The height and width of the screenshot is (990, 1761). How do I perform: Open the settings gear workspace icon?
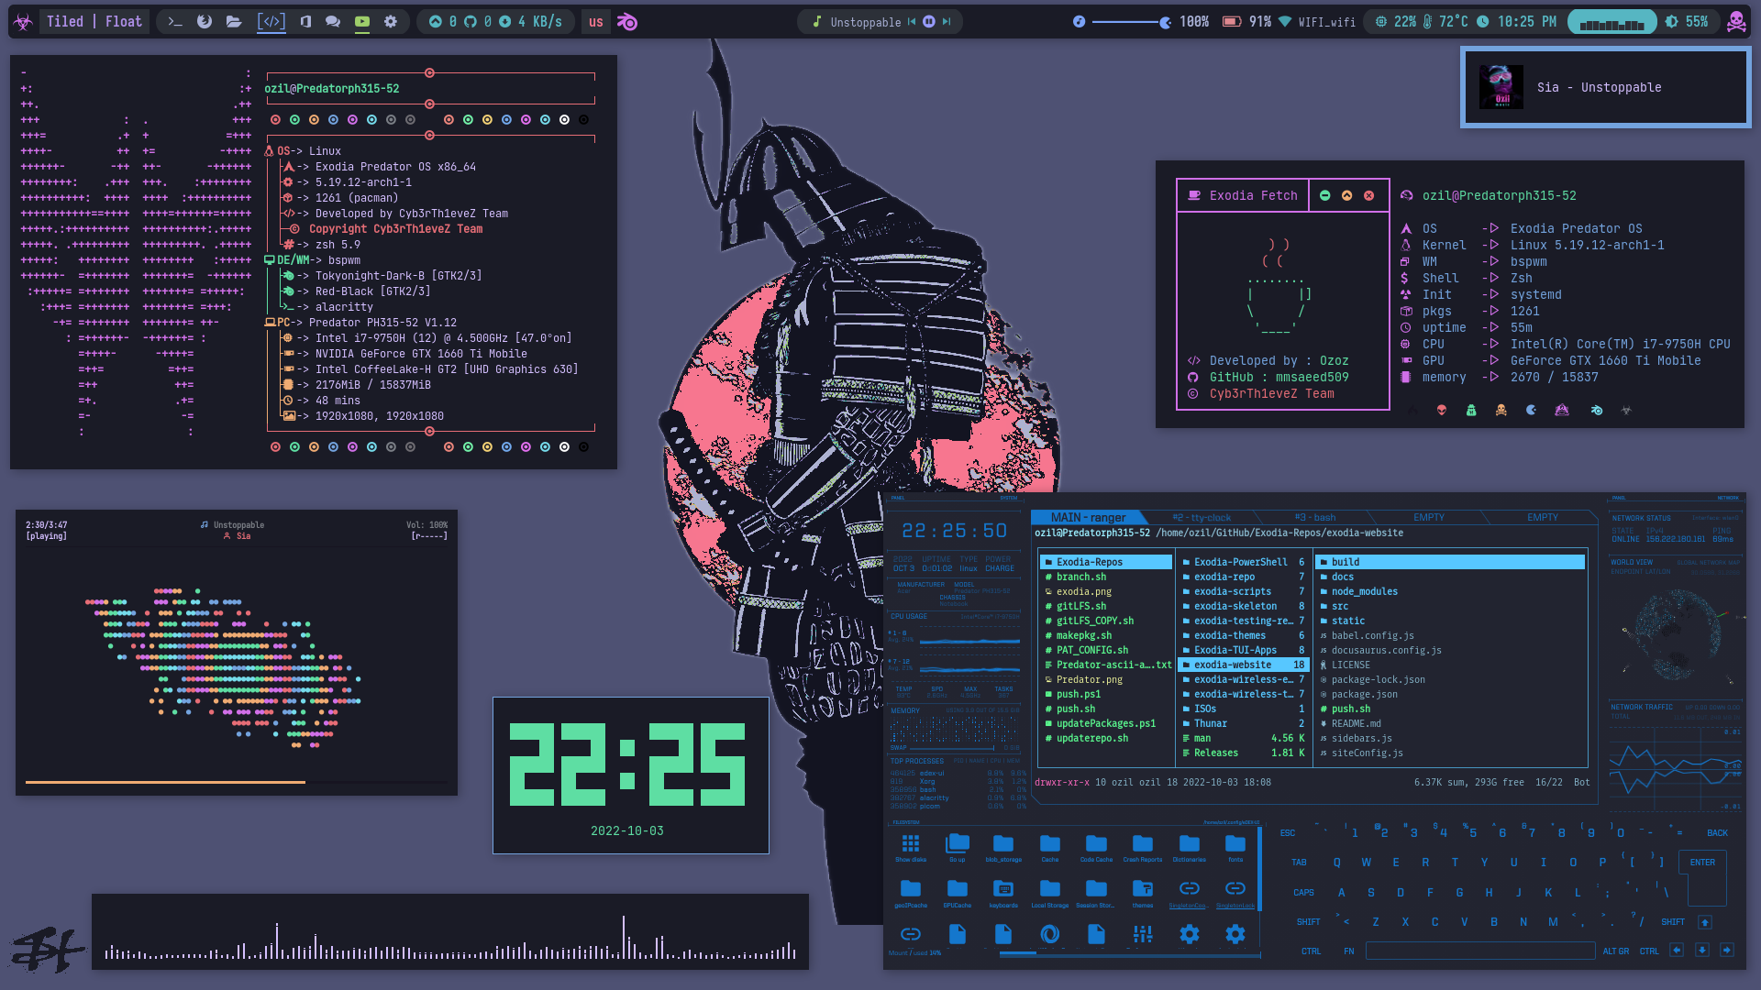pos(391,21)
